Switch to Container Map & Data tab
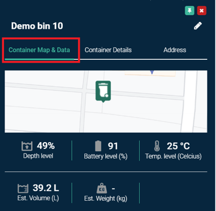This screenshot has width=216, height=211. coord(39,50)
